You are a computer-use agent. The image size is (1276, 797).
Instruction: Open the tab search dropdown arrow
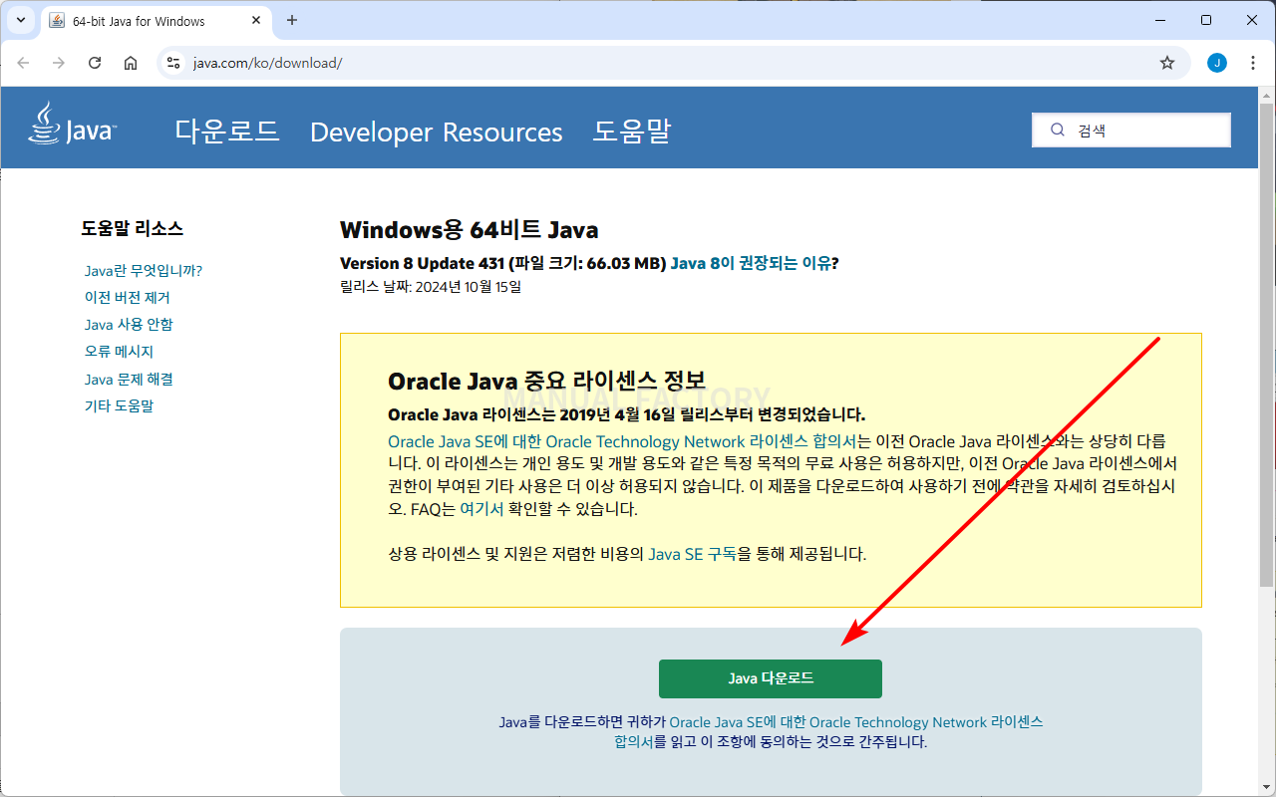[21, 20]
